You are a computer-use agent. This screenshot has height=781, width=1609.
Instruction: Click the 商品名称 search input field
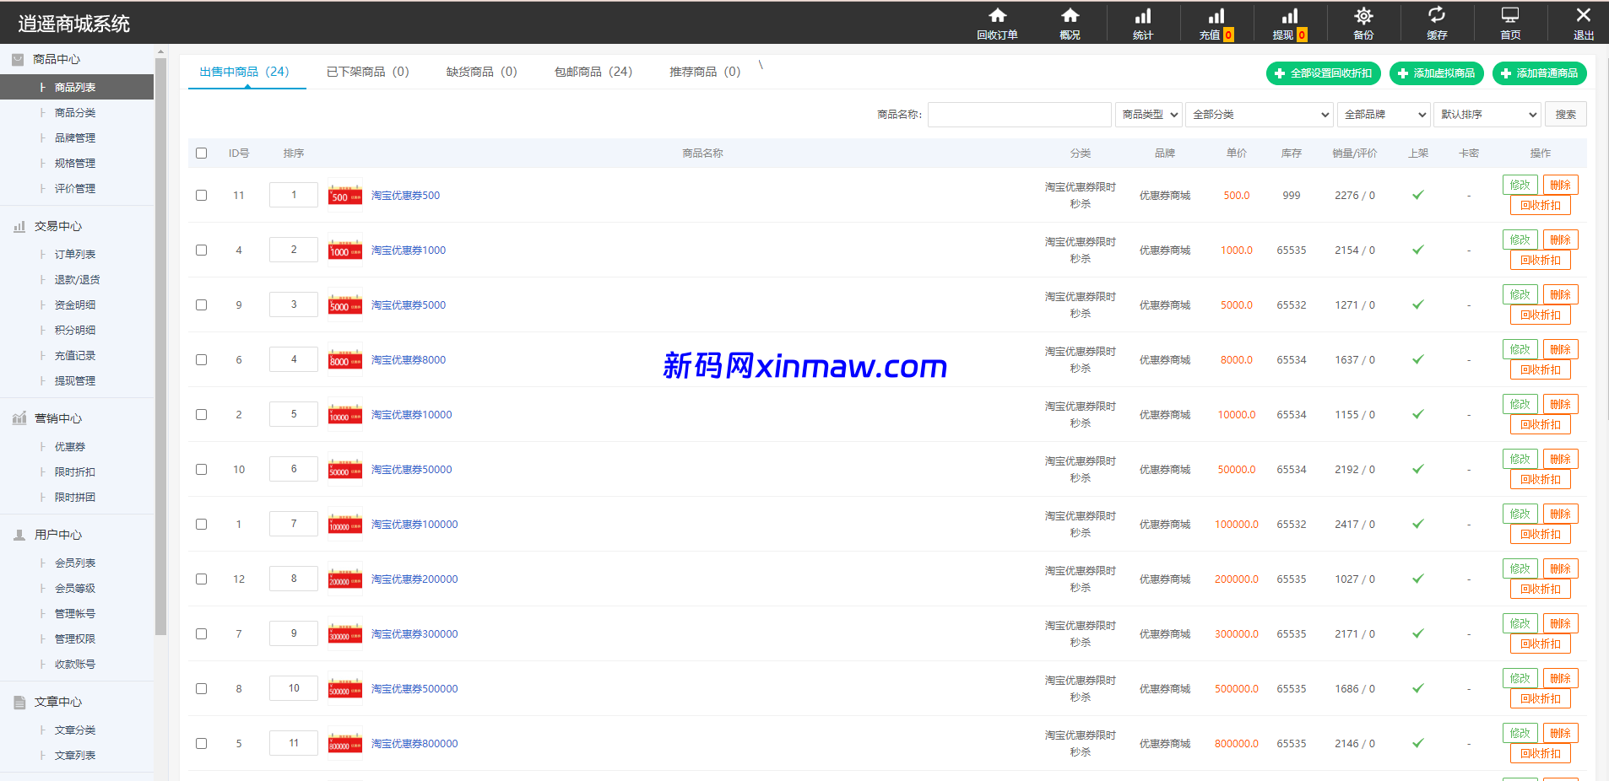pyautogui.click(x=1019, y=115)
